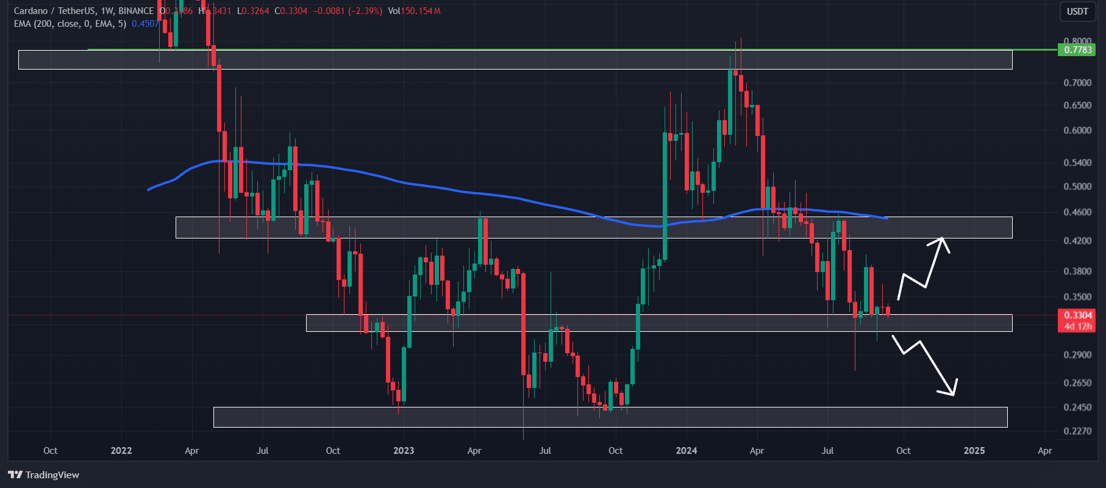Open the USDT currency selector
Image resolution: width=1106 pixels, height=488 pixels.
[1077, 11]
